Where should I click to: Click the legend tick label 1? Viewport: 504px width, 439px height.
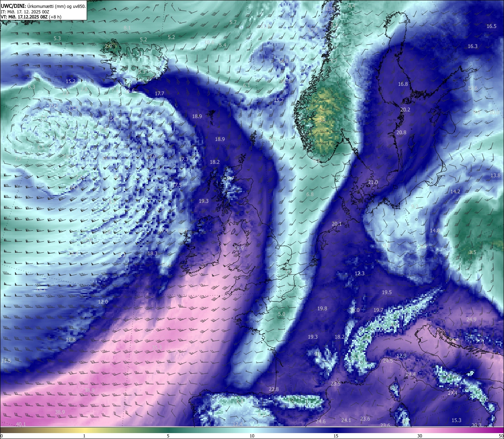coord(84,436)
